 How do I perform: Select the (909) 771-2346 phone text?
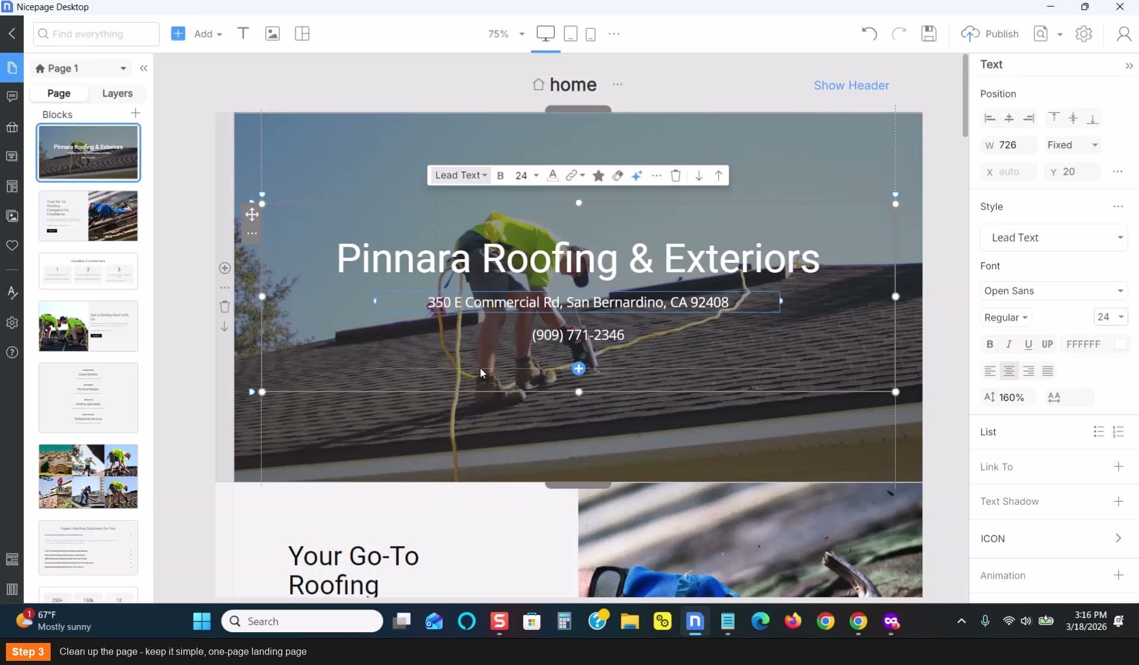click(x=578, y=335)
